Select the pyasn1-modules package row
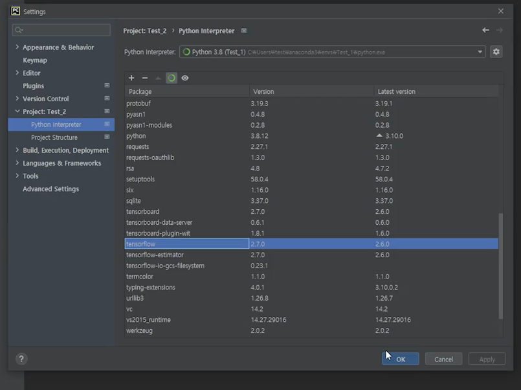Image resolution: width=521 pixels, height=390 pixels. [x=311, y=125]
